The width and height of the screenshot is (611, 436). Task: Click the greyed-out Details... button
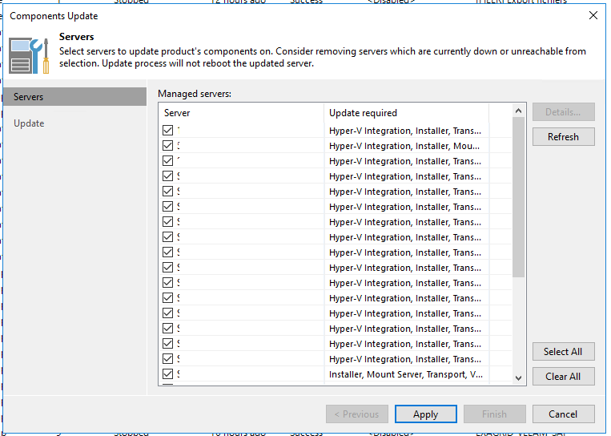click(x=563, y=112)
